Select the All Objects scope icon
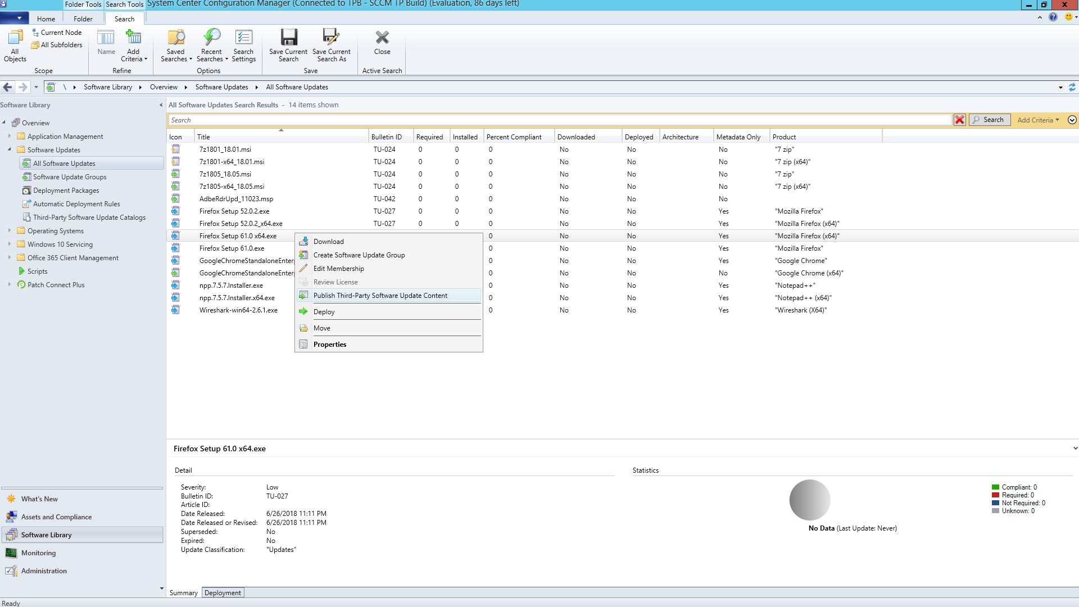The image size is (1079, 607). tap(15, 38)
